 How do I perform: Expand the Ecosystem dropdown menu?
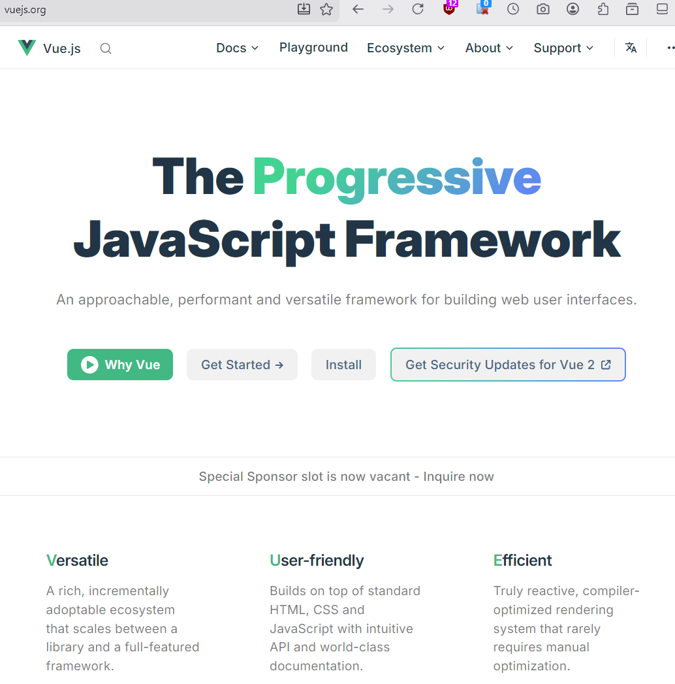pyautogui.click(x=405, y=48)
